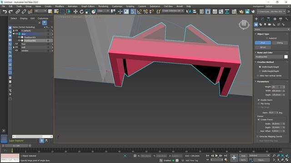The height and width of the screenshot is (163, 291).
Task: Activate the Select Object tool
Action: tap(50, 12)
